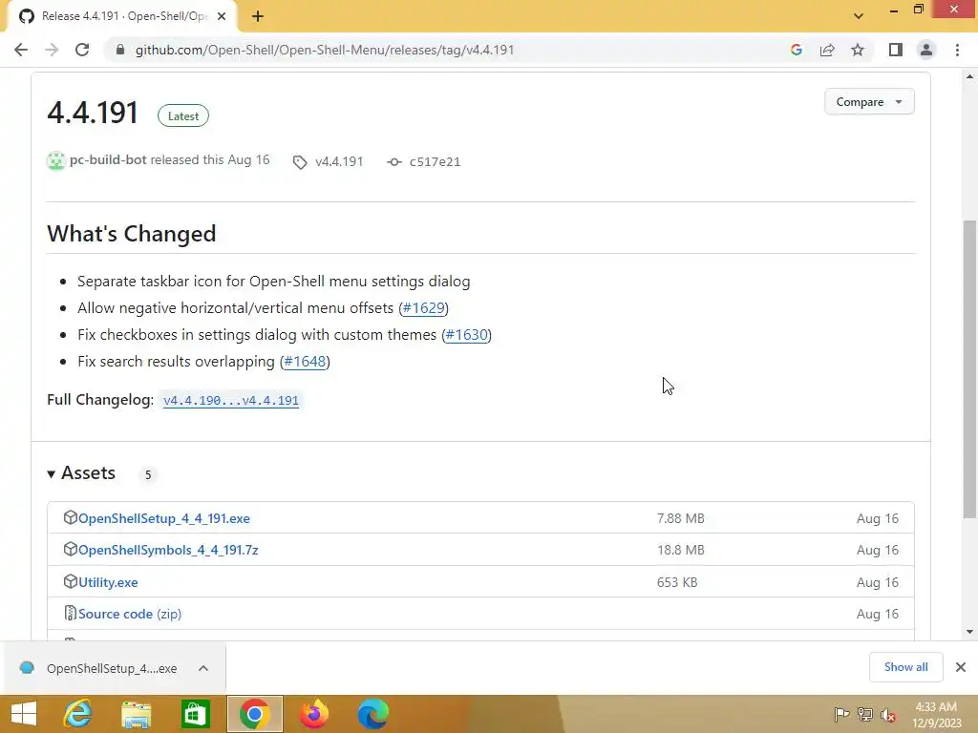Close the downloads bar

pos(961,667)
